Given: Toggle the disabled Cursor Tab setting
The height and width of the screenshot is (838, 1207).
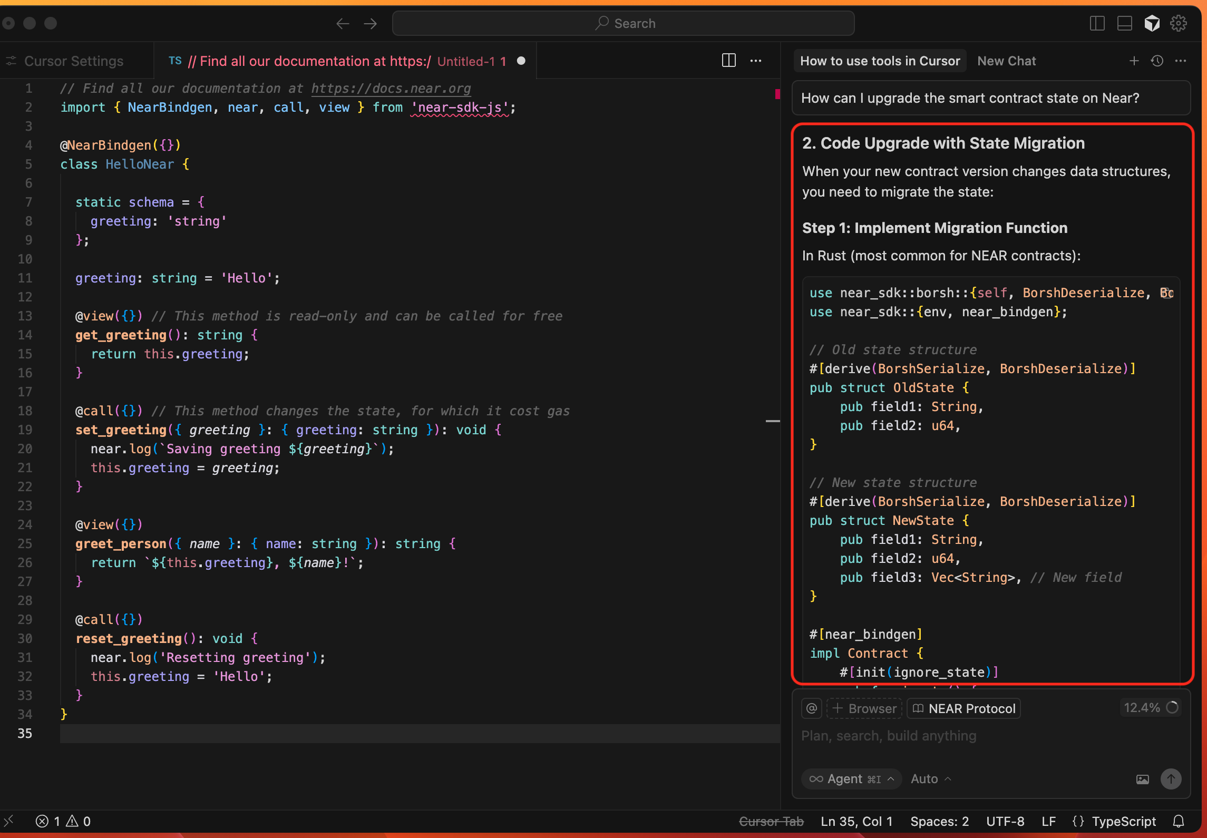Looking at the screenshot, I should pos(771,821).
